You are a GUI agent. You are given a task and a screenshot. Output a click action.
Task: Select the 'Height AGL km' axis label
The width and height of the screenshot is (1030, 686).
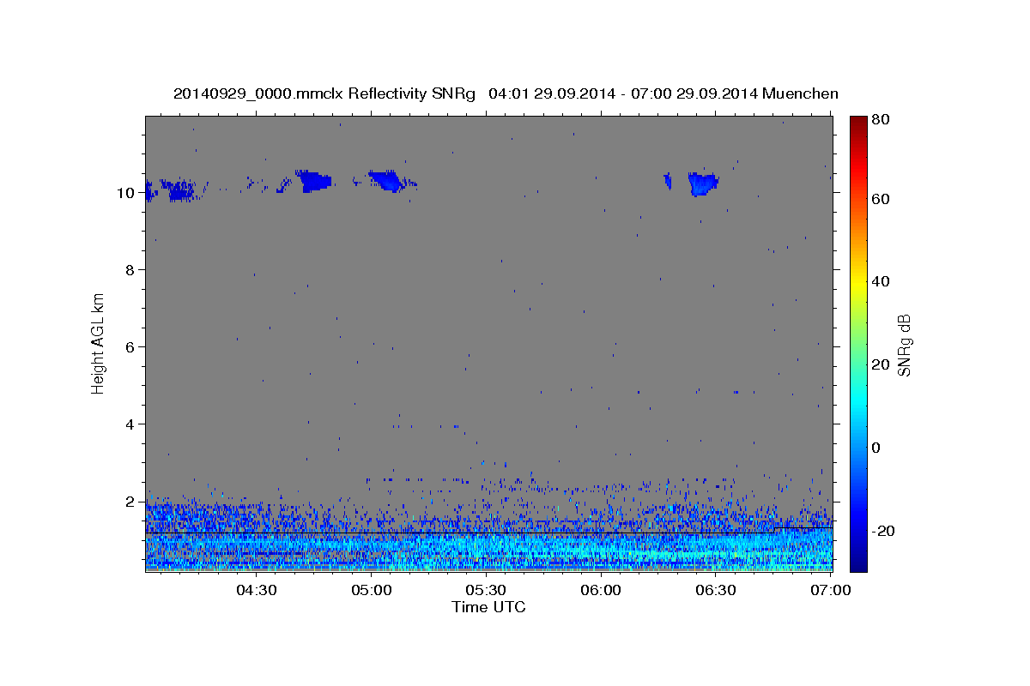pyautogui.click(x=99, y=343)
